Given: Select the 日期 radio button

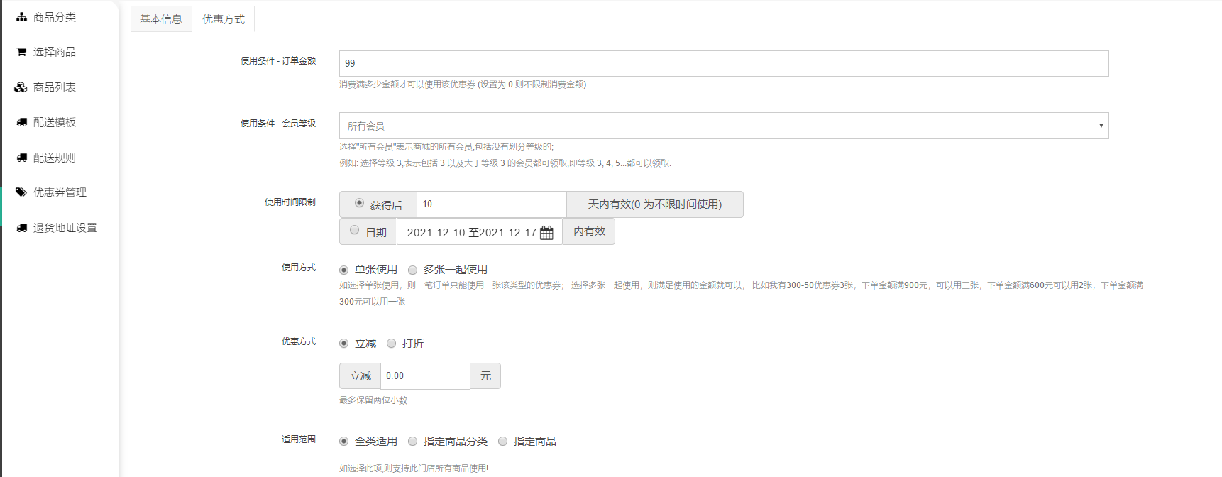Looking at the screenshot, I should click(354, 230).
